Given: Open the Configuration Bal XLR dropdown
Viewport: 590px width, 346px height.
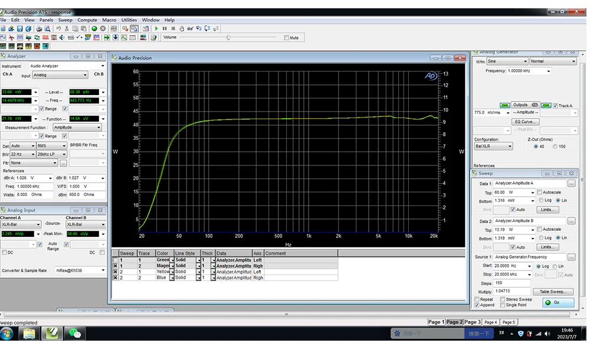Looking at the screenshot, I should [493, 146].
